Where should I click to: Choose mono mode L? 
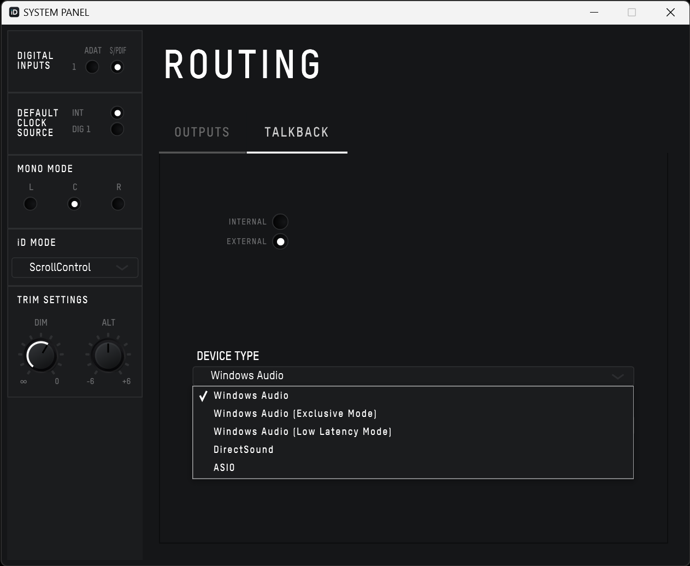tap(31, 204)
